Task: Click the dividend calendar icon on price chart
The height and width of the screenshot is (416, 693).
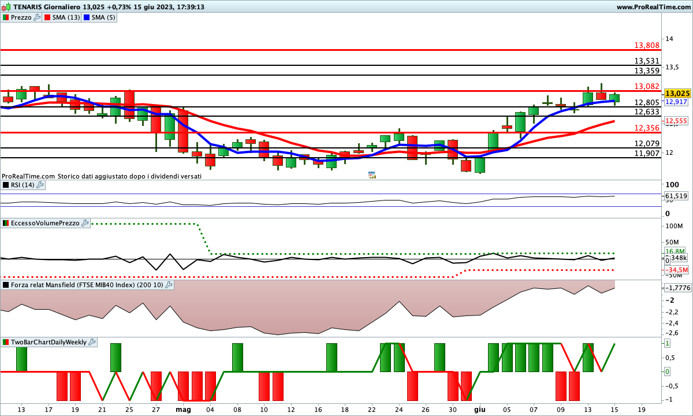Action: point(372,174)
